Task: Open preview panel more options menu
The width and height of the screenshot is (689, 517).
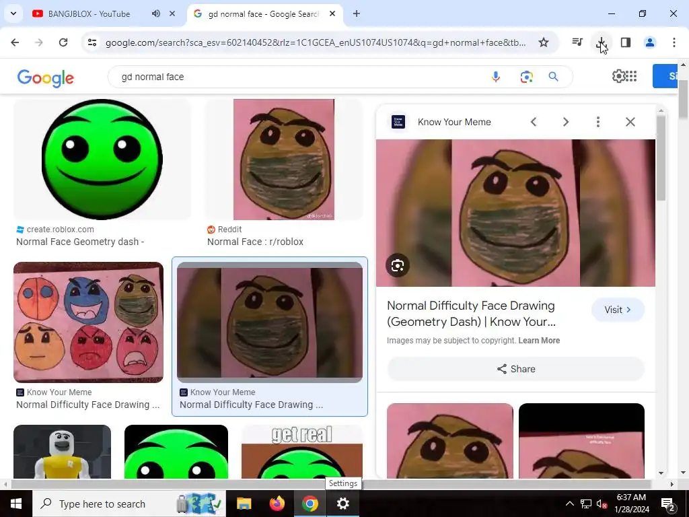Action: point(598,122)
